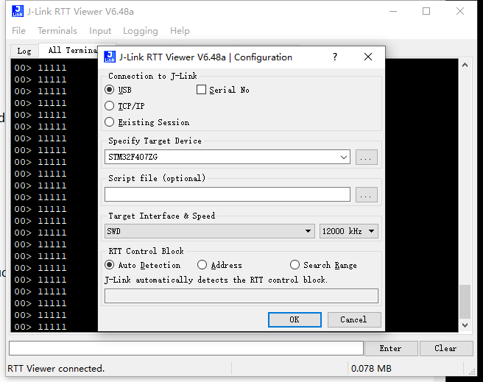Viewport: 483px width, 382px height.
Task: Click the 'RTT Viewer connected.' status text
Action: click(x=56, y=369)
